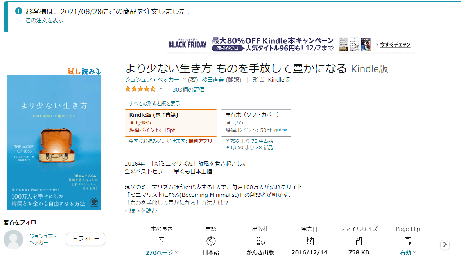This screenshot has height=263, width=461.
Task: Expand the rating breakdown chevron
Action: pyautogui.click(x=161, y=89)
